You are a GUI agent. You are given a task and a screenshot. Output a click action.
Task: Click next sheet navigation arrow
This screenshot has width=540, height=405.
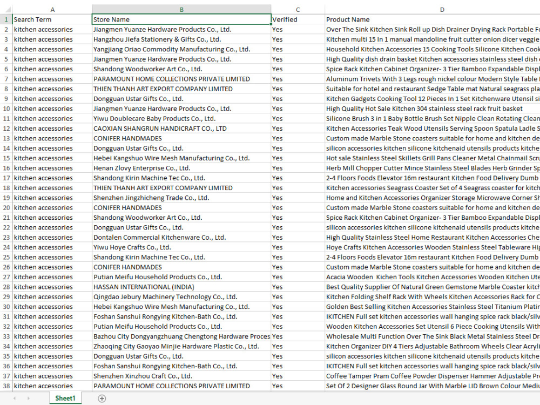(28, 399)
